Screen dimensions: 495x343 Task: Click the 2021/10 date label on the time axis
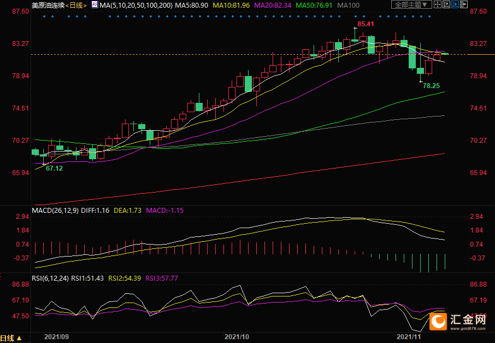(237, 338)
